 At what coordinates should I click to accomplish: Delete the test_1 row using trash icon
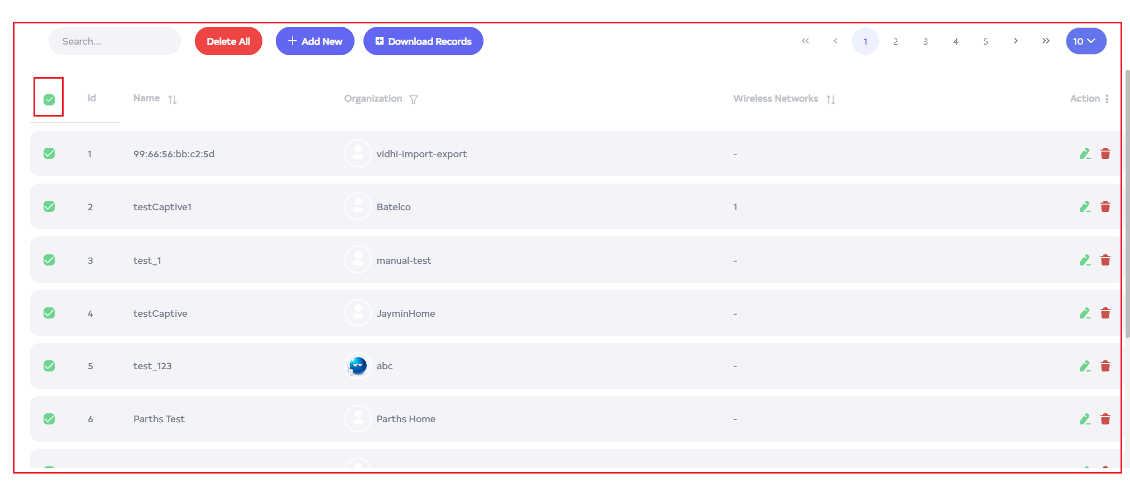tap(1105, 260)
